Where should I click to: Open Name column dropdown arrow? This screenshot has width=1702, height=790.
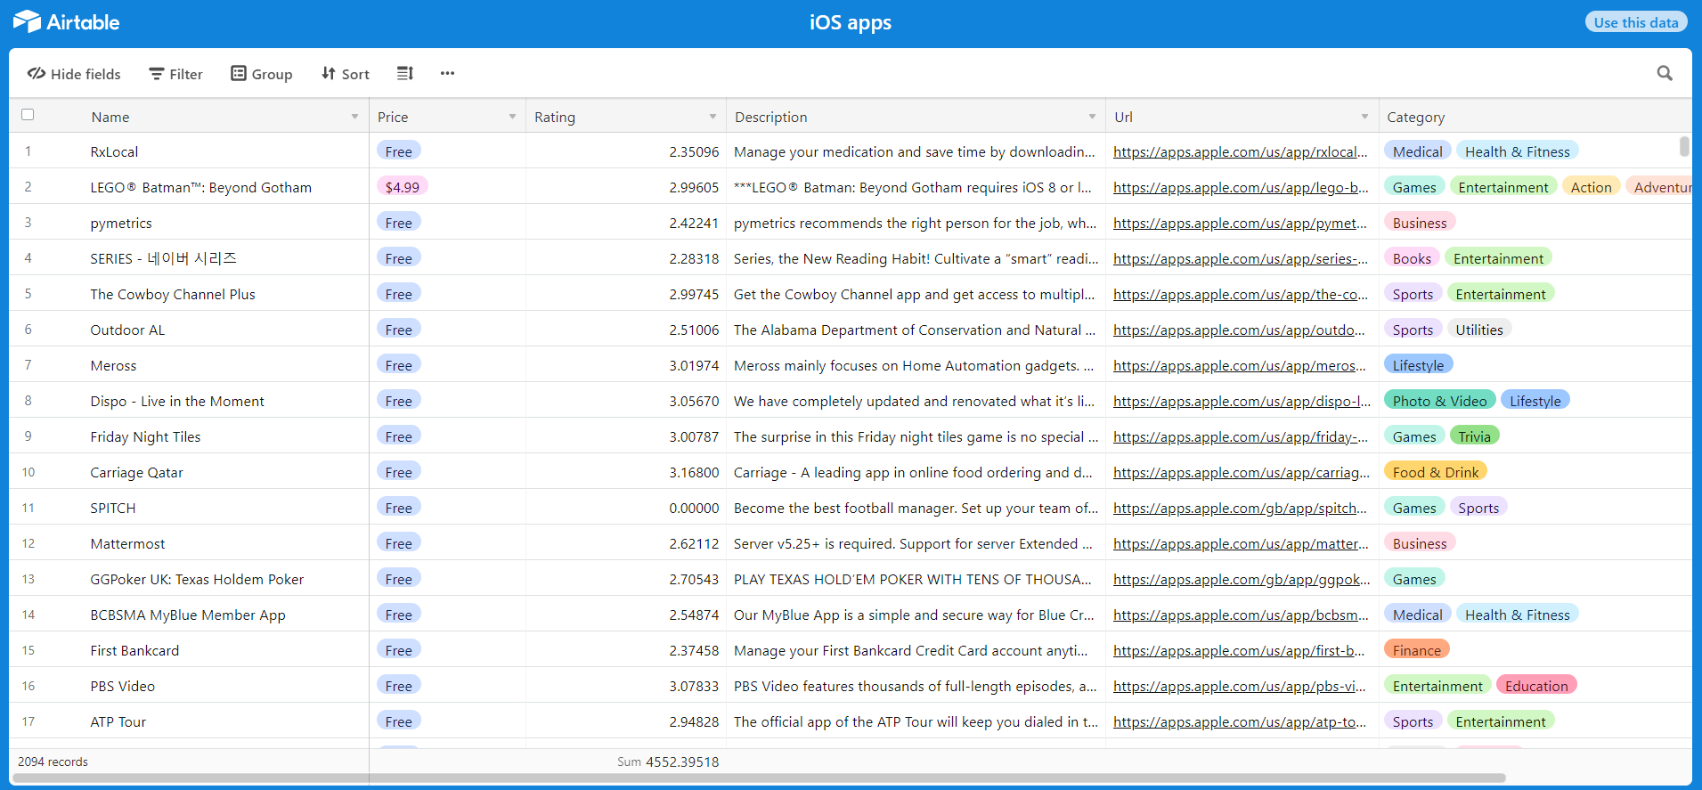point(354,117)
